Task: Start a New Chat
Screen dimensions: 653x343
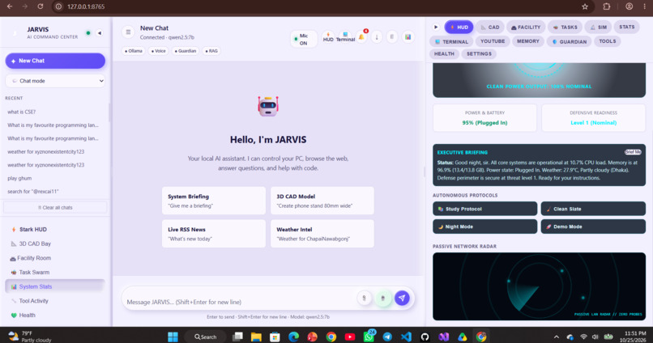Action: click(55, 61)
